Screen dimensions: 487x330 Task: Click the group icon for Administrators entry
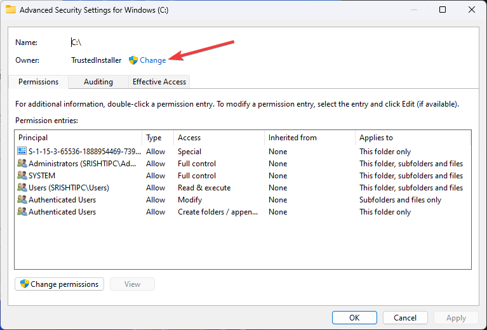coord(22,163)
